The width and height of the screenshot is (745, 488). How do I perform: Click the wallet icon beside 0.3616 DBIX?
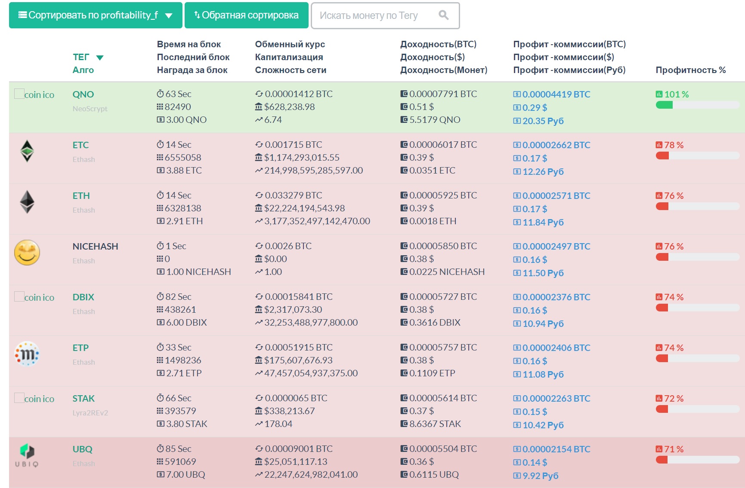tap(404, 322)
